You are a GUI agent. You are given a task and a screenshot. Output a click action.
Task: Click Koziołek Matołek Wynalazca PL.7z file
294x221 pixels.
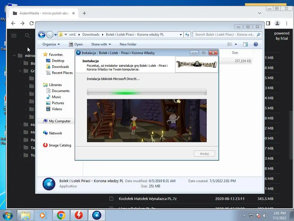(x=148, y=199)
